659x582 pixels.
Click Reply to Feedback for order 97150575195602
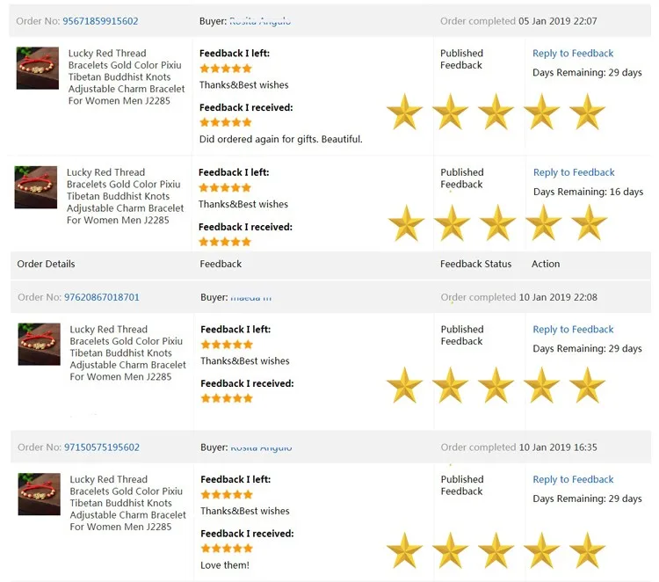573,480
